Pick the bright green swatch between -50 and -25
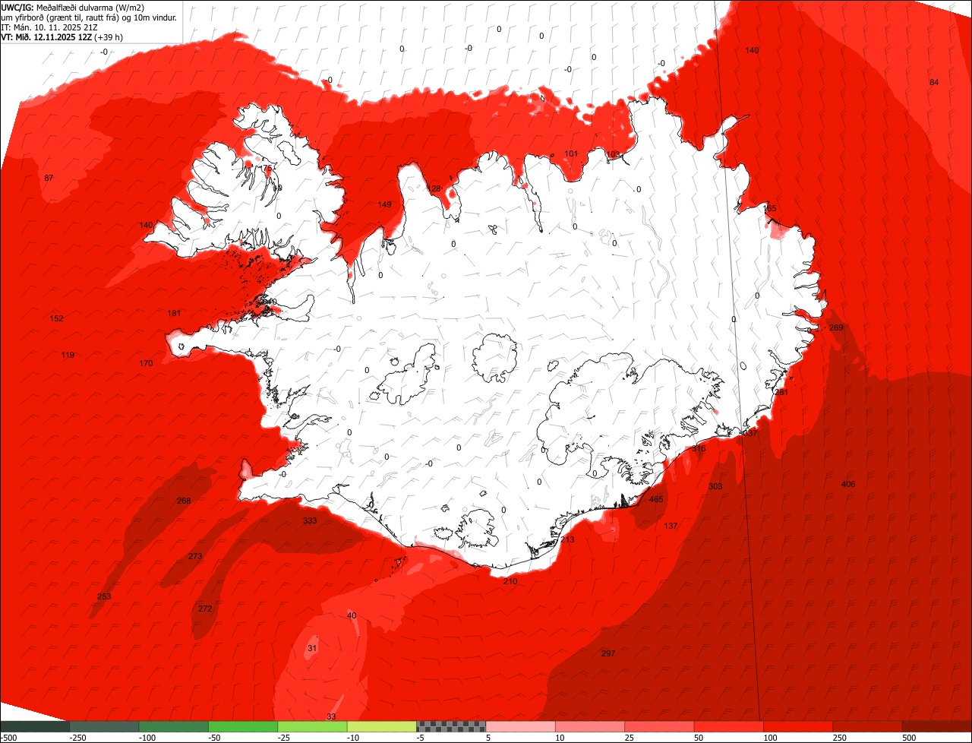The width and height of the screenshot is (972, 743). 243,726
